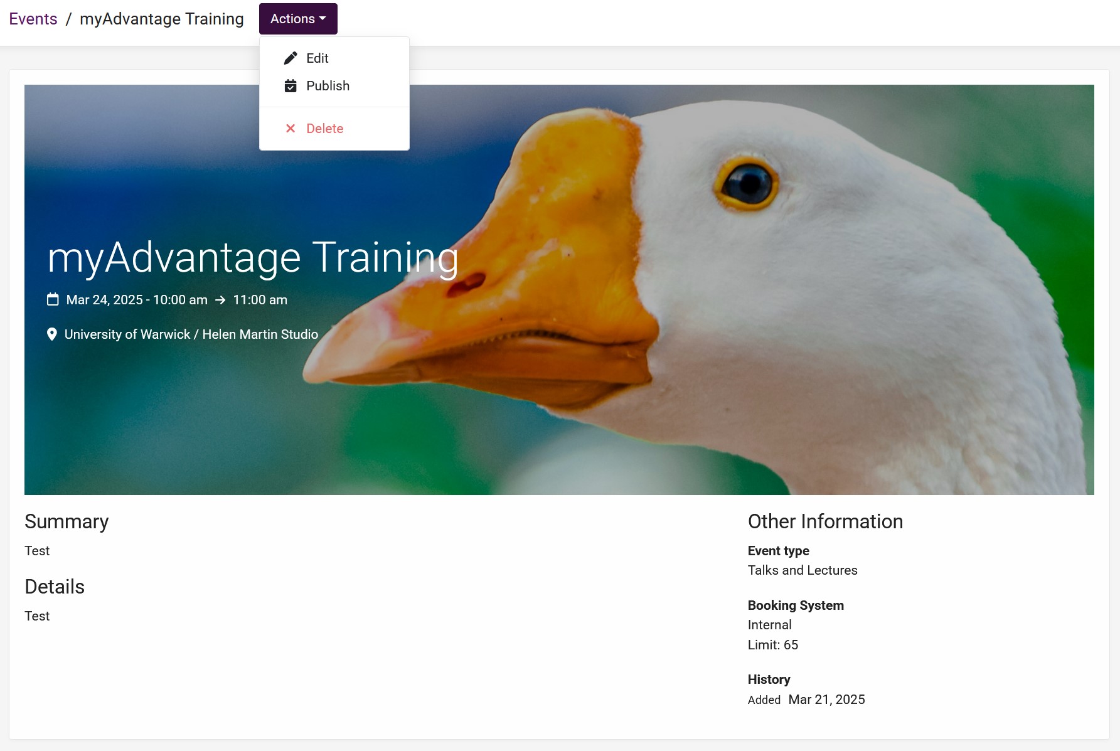Open the Actions dropdown button
Image resolution: width=1120 pixels, height=751 pixels.
[x=298, y=19]
